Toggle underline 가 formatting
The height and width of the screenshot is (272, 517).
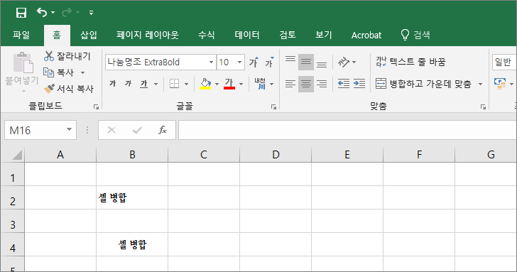pos(143,84)
